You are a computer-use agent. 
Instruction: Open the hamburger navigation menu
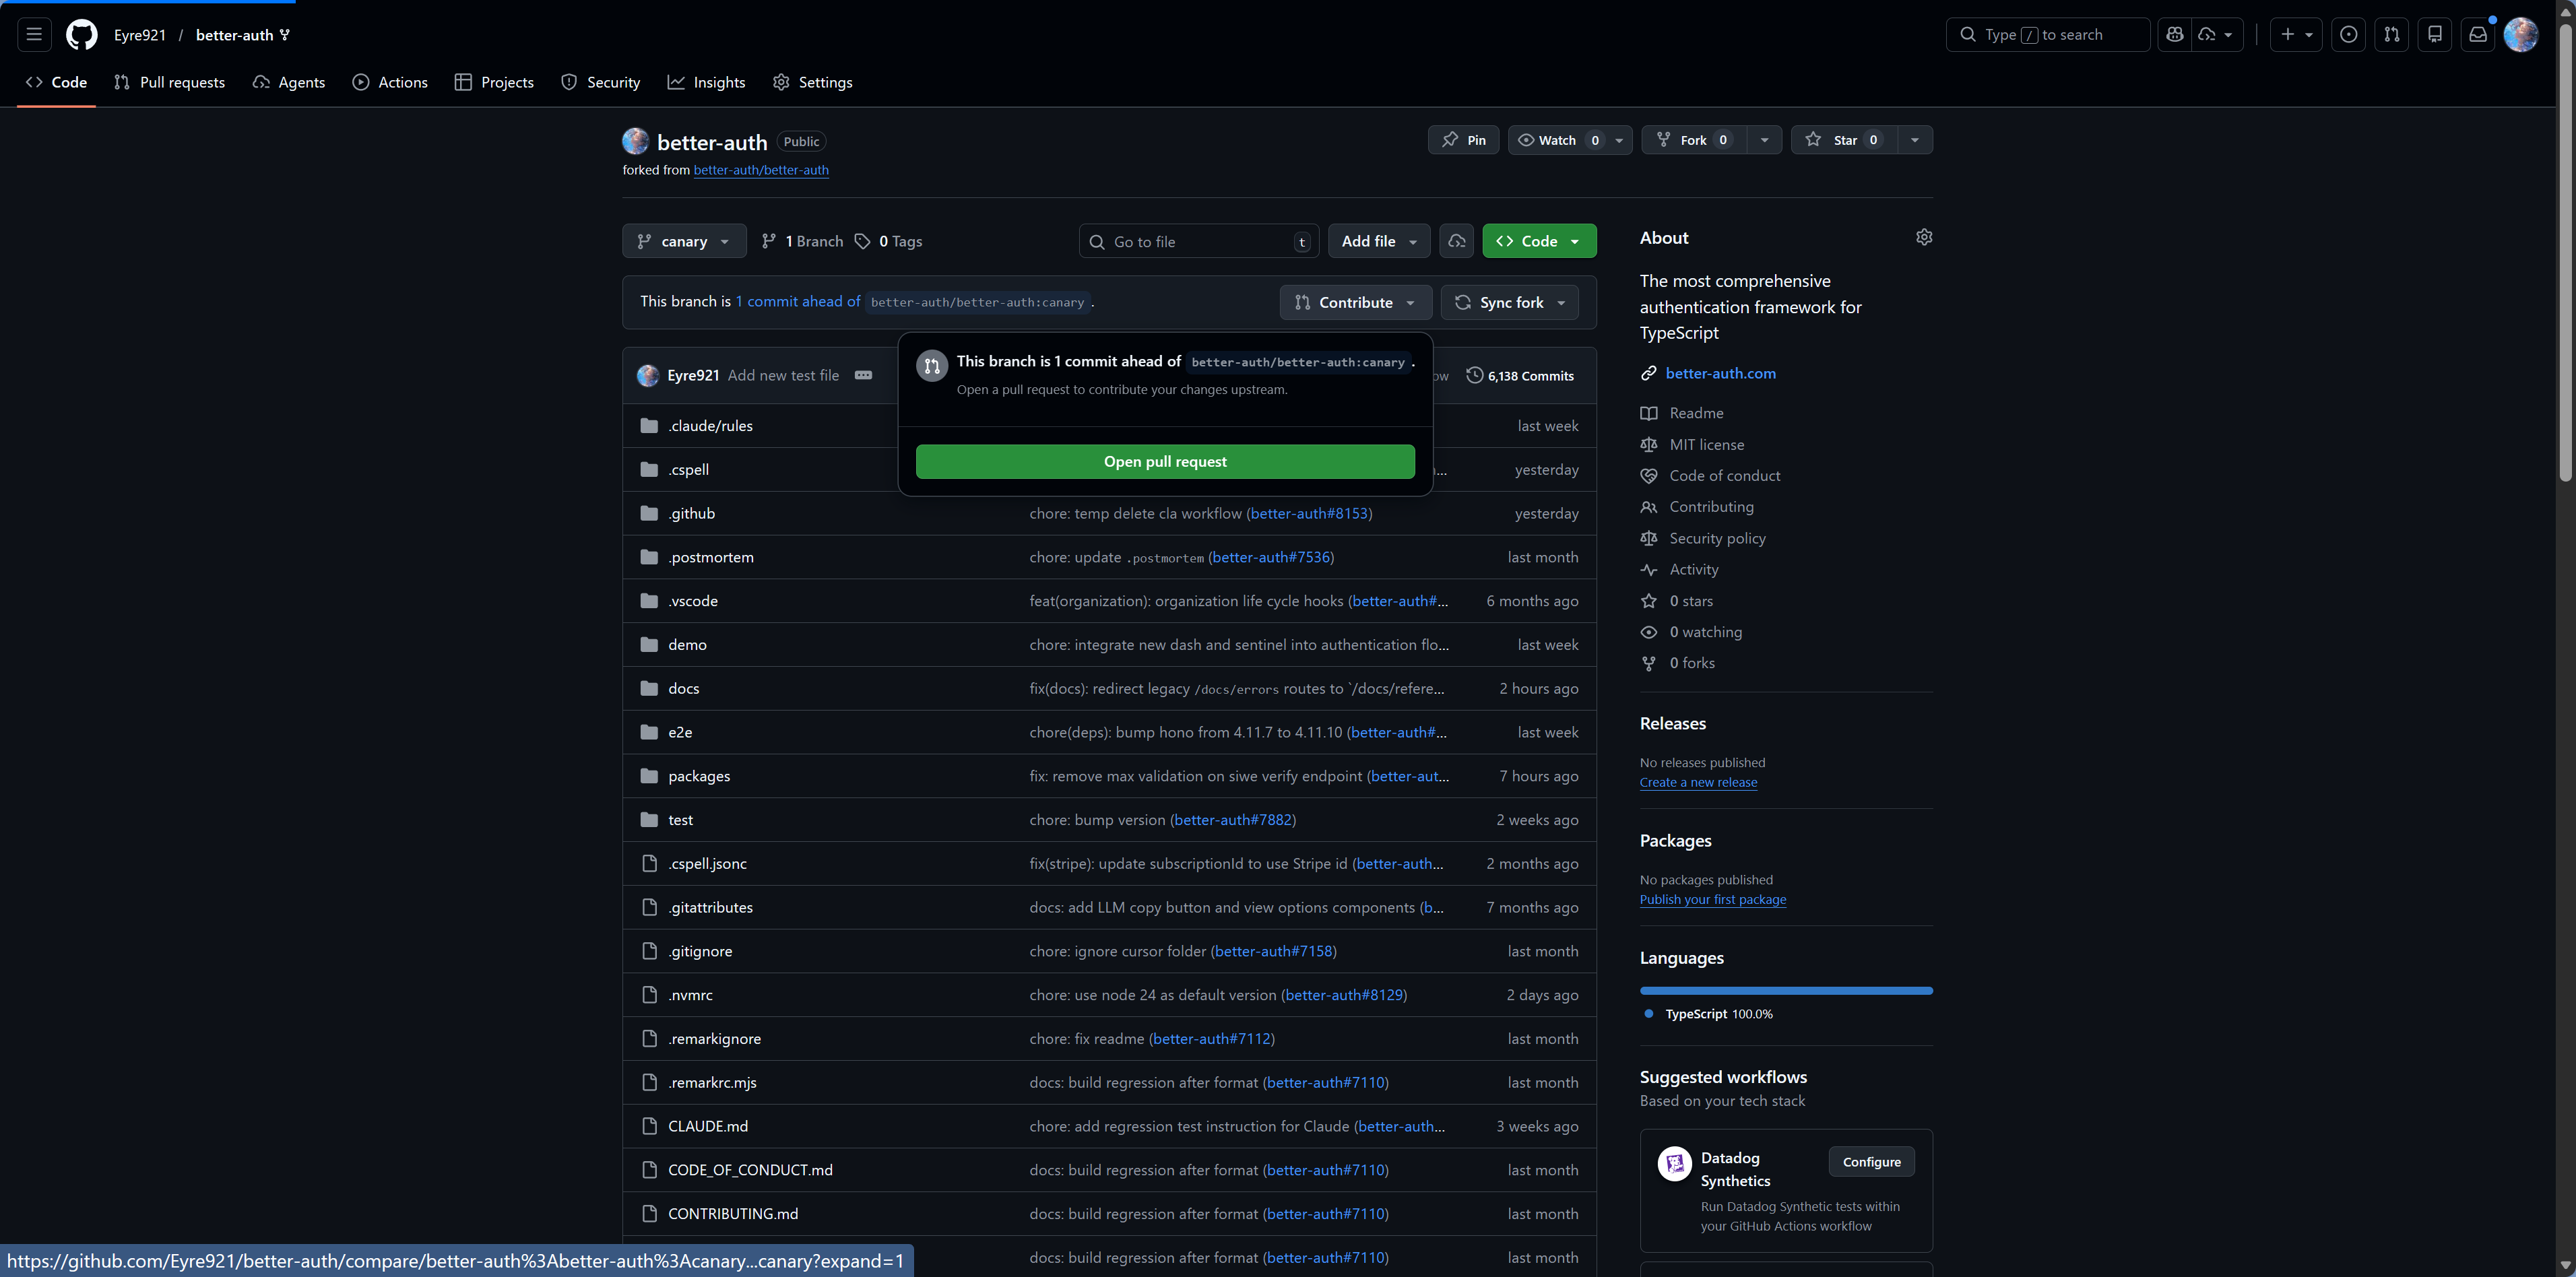coord(34,35)
